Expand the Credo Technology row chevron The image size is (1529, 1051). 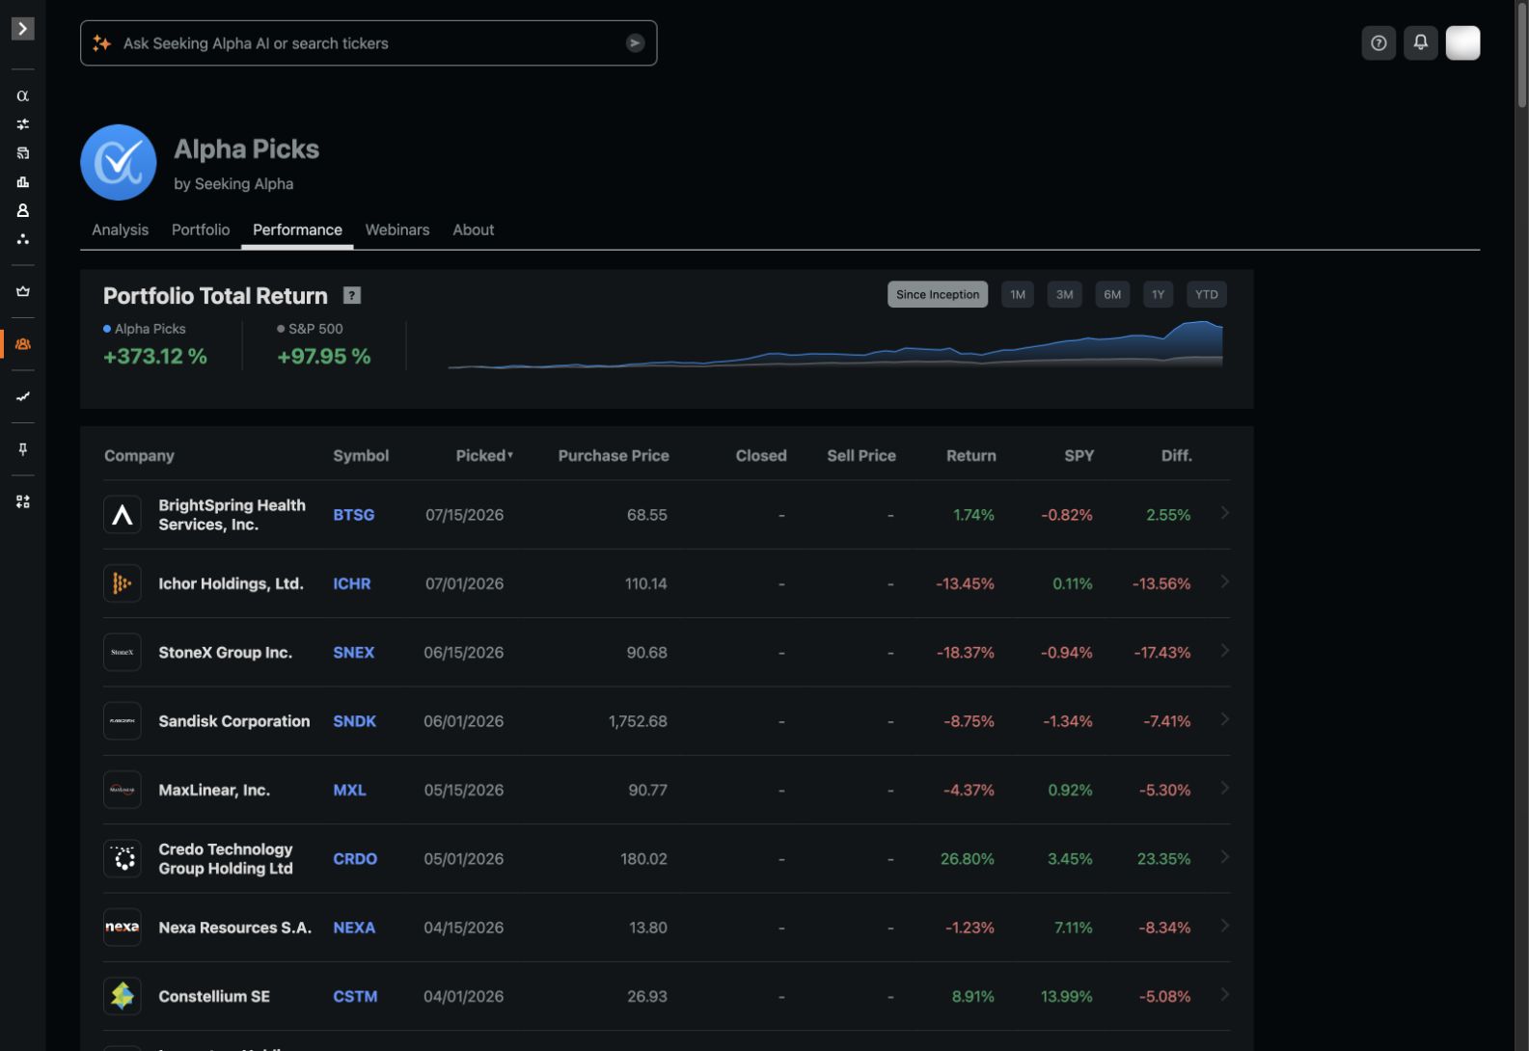tap(1225, 857)
